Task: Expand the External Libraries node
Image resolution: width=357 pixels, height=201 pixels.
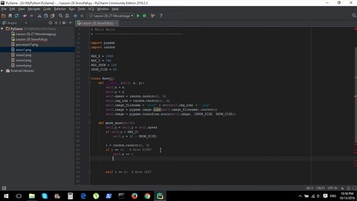Action: [x=2, y=71]
